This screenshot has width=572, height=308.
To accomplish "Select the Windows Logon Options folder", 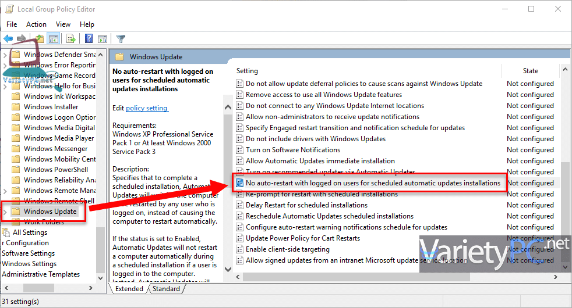I will 53,117.
